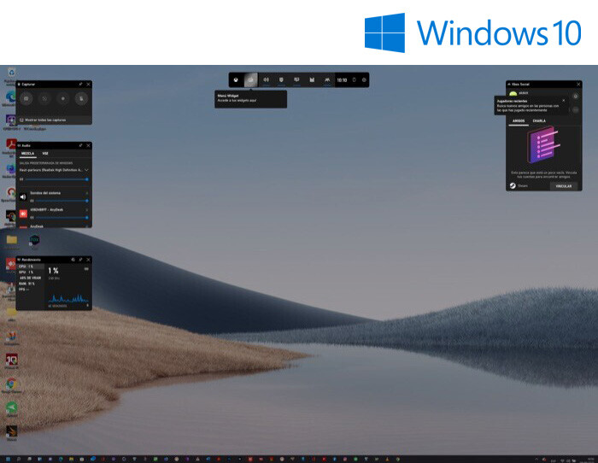This screenshot has height=463, width=598.
Task: Select the GPU metric in Rendimiento
Action: click(31, 272)
